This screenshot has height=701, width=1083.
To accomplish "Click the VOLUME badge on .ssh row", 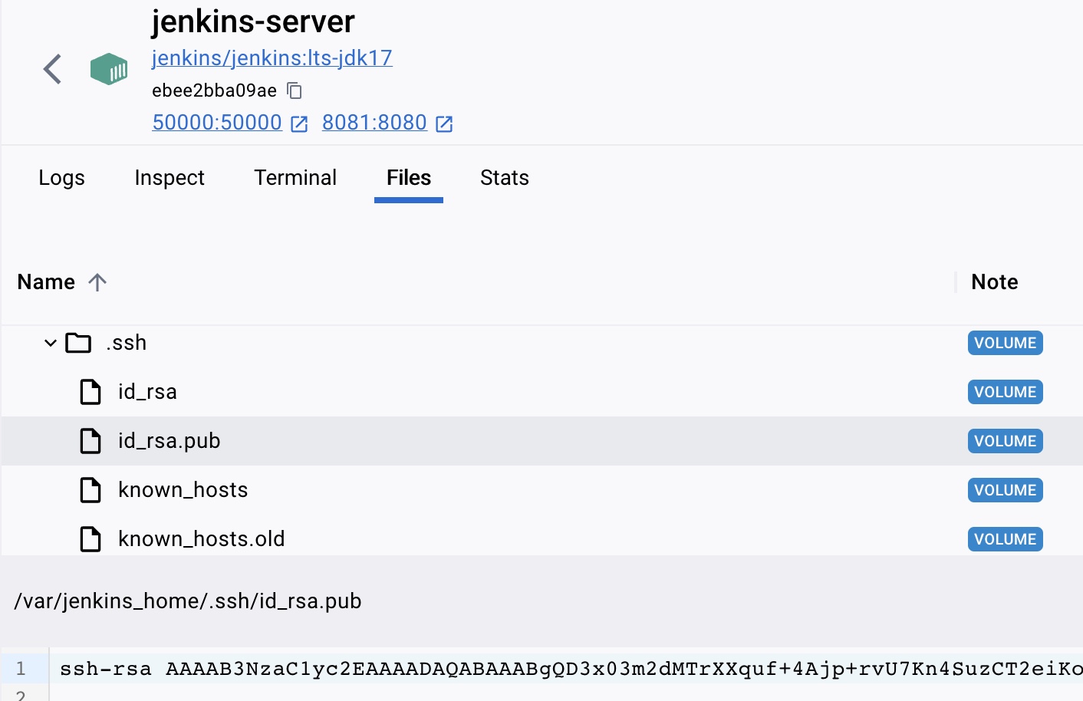I will (1006, 343).
